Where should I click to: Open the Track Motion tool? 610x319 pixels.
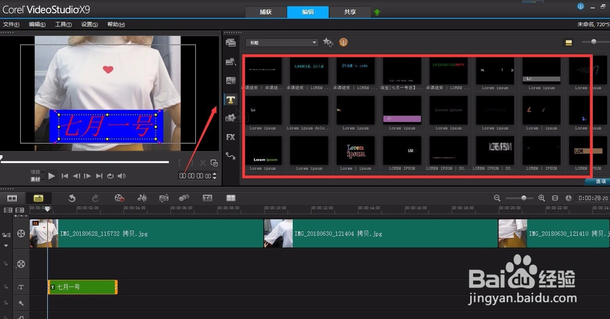point(184,198)
